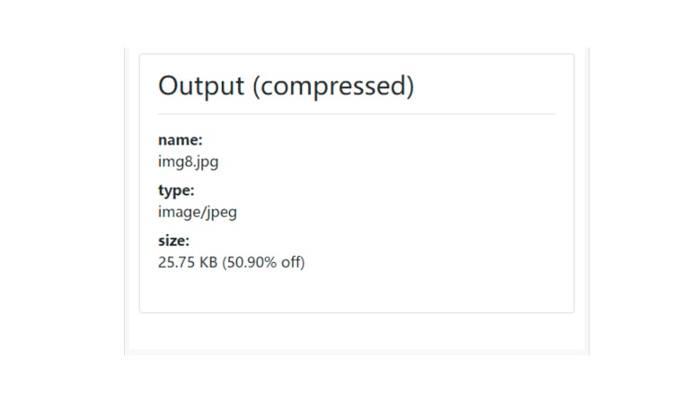Click the Output (compressed) heading
This screenshot has width=690, height=404.
286,85
